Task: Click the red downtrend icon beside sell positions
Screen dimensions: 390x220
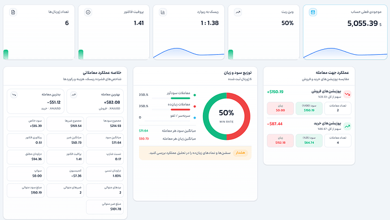Action: click(x=347, y=94)
